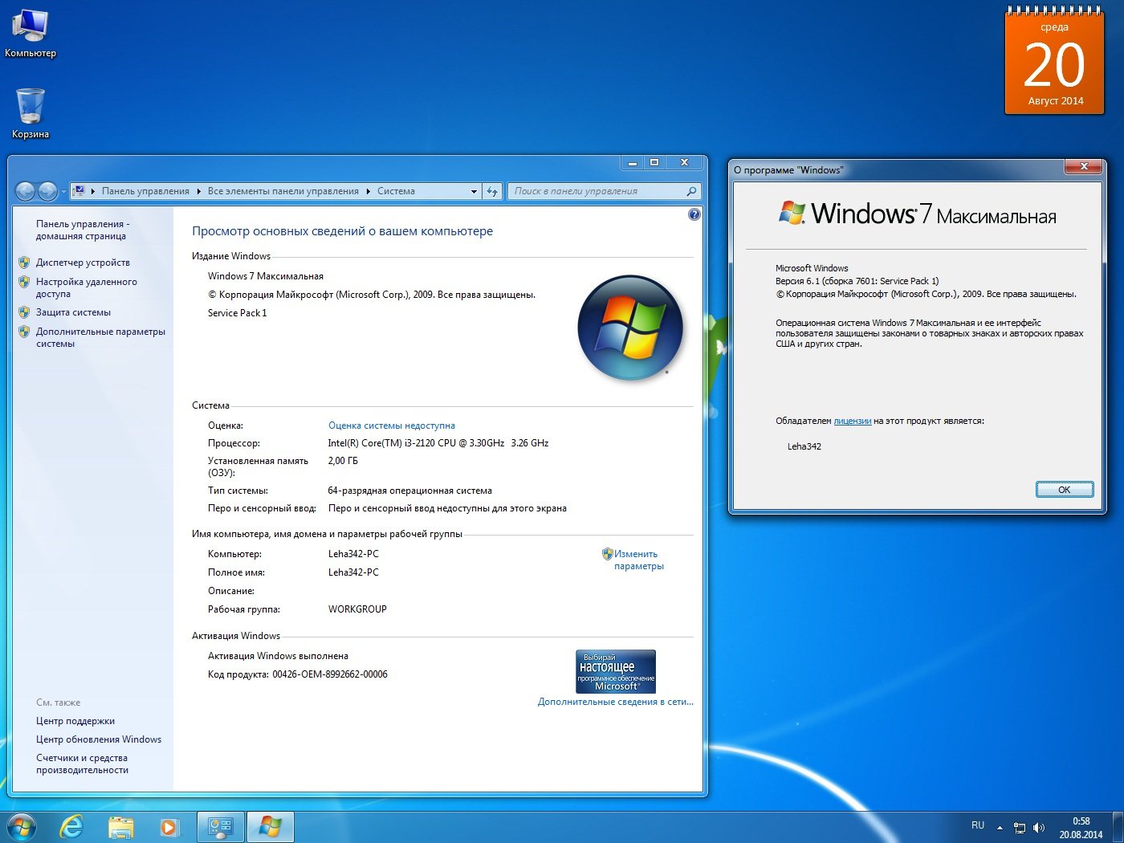This screenshot has height=843, width=1124.
Task: Show hidden tray icons arrow
Action: pos(1000,827)
